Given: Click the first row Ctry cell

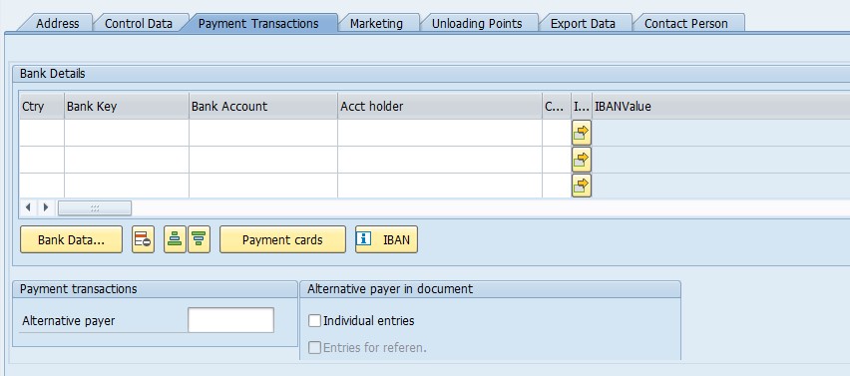Looking at the screenshot, I should point(42,133).
